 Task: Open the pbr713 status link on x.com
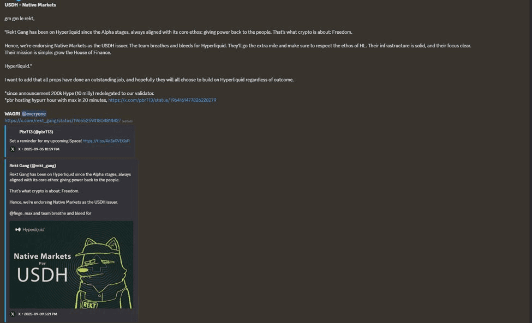click(162, 100)
